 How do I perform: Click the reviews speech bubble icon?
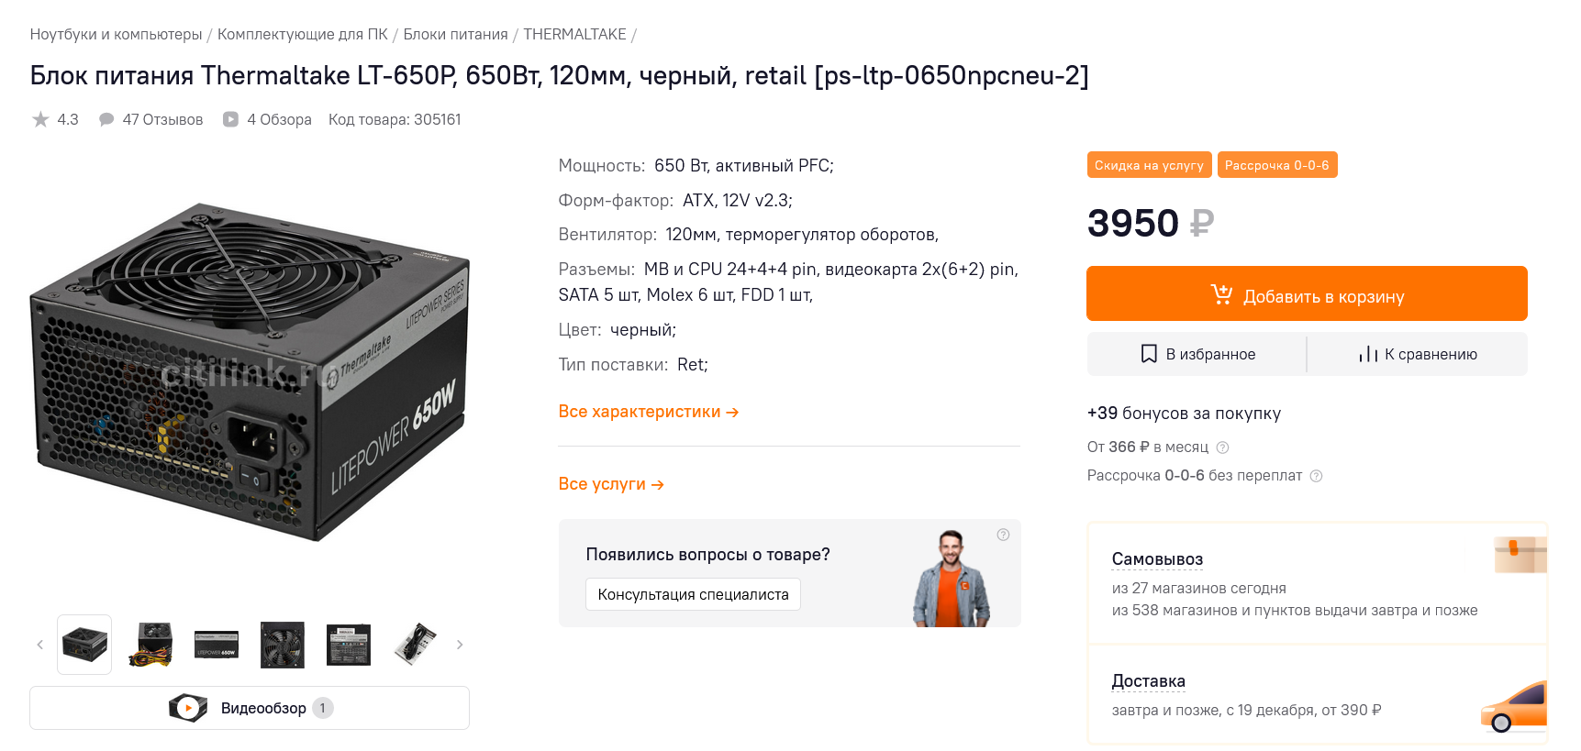click(106, 119)
